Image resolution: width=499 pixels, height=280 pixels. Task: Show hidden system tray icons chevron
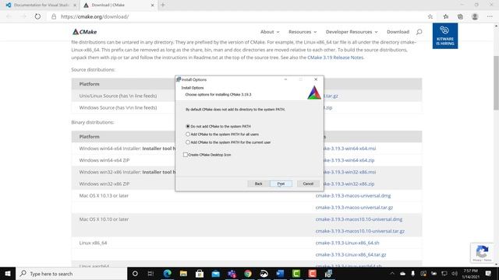(x=392, y=273)
